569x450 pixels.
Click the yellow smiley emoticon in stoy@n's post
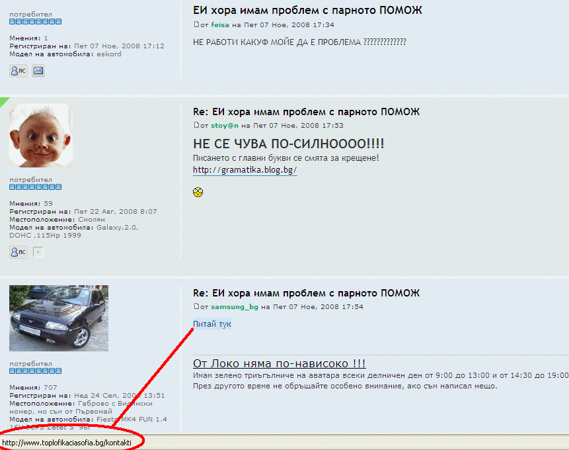pos(198,193)
